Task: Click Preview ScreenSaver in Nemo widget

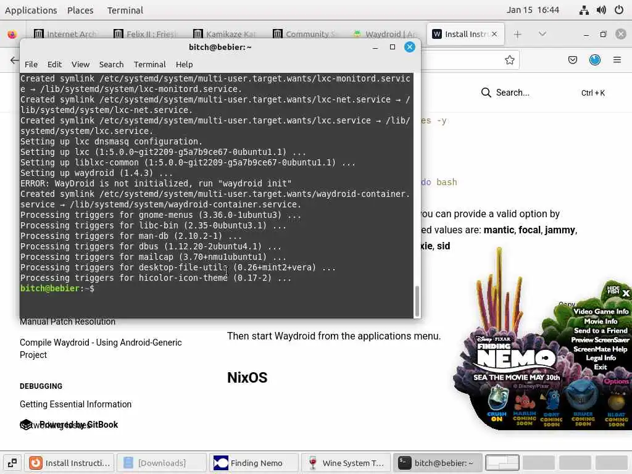Action: click(x=600, y=340)
